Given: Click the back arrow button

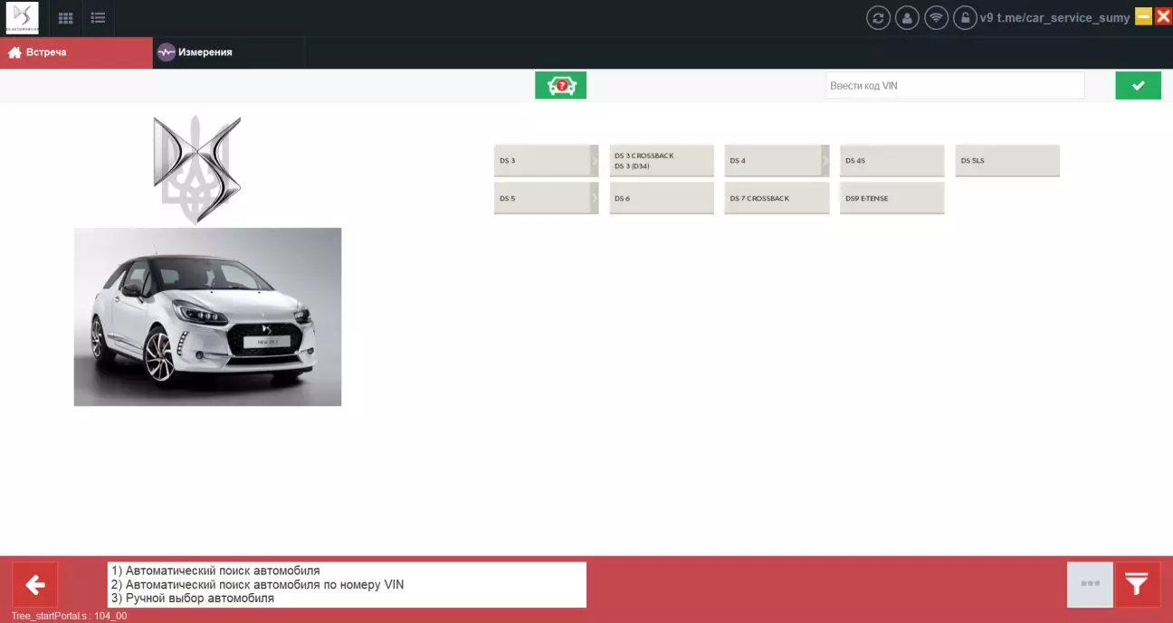Looking at the screenshot, I should pos(35,585).
